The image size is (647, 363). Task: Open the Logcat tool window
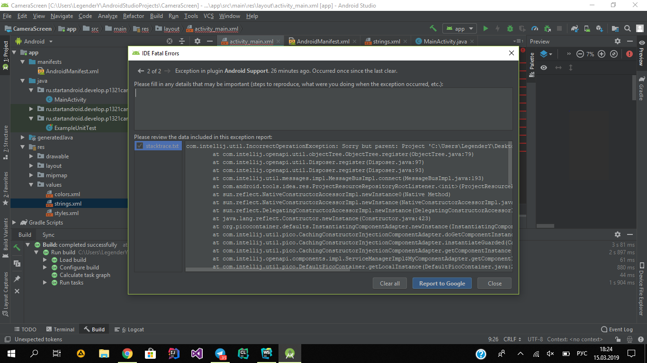click(129, 329)
